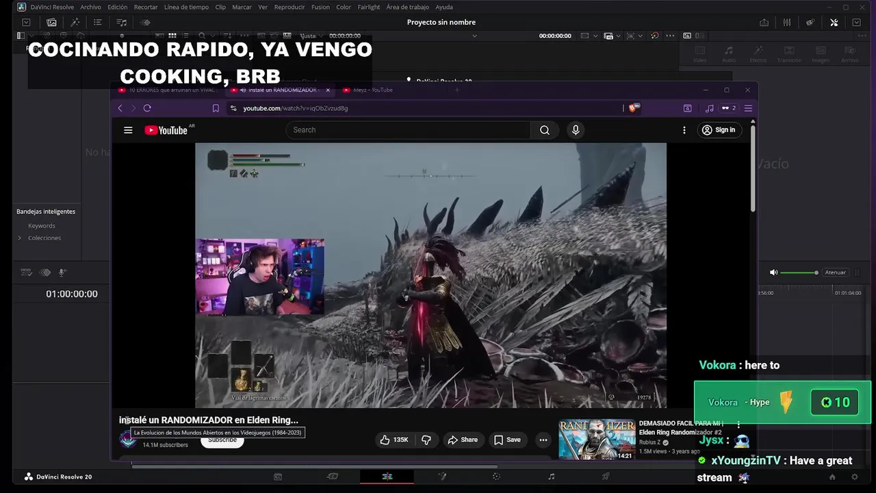The image size is (876, 493).
Task: Adjust the green volume slider in DaVinci
Action: (x=799, y=273)
